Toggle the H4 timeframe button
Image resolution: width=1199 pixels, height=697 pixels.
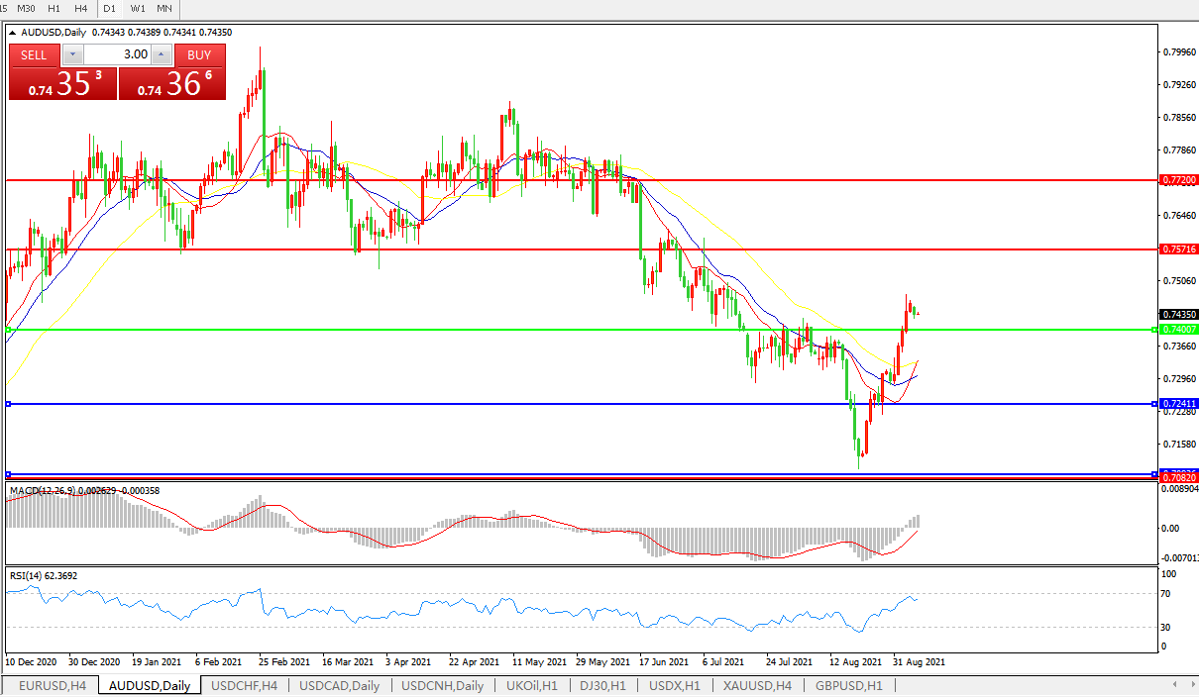coord(80,8)
